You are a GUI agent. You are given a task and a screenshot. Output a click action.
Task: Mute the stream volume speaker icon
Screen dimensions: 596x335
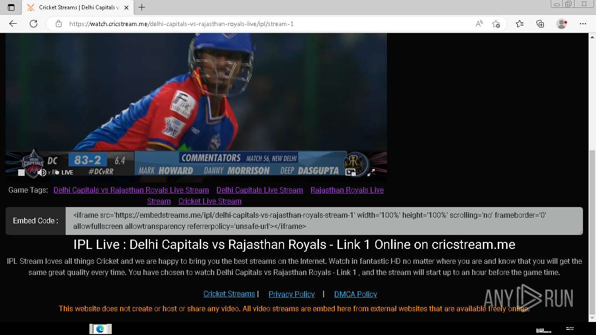[41, 173]
